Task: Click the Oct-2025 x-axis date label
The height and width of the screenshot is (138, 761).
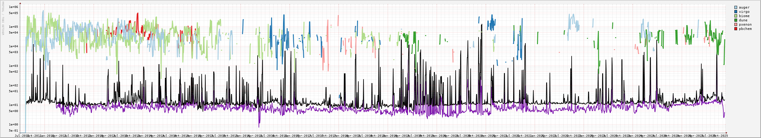Action: [x=721, y=136]
